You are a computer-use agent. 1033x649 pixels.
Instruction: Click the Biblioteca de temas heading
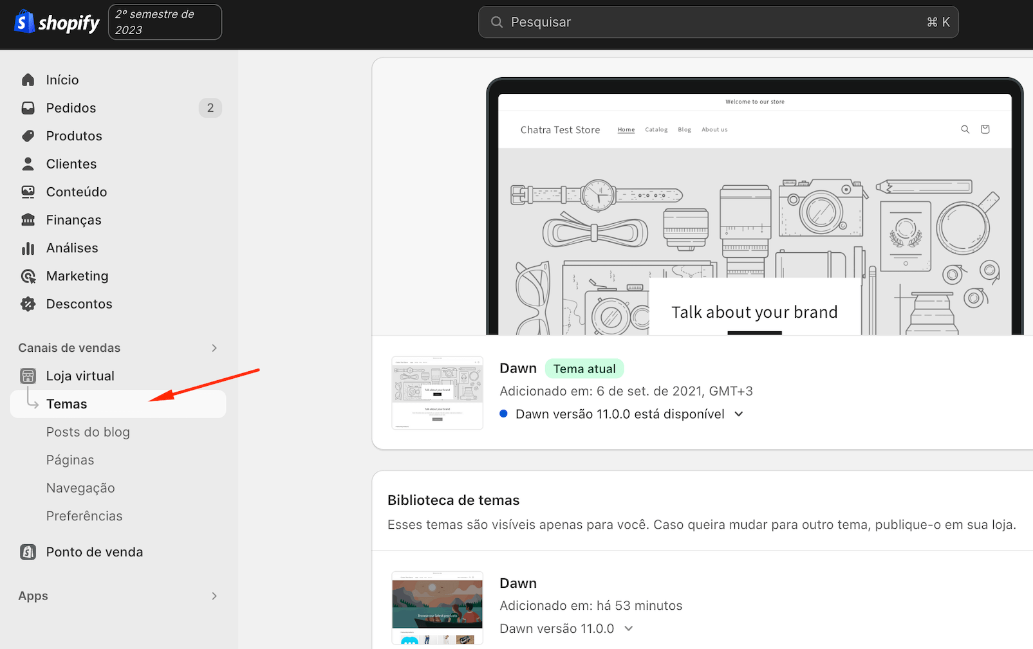453,500
